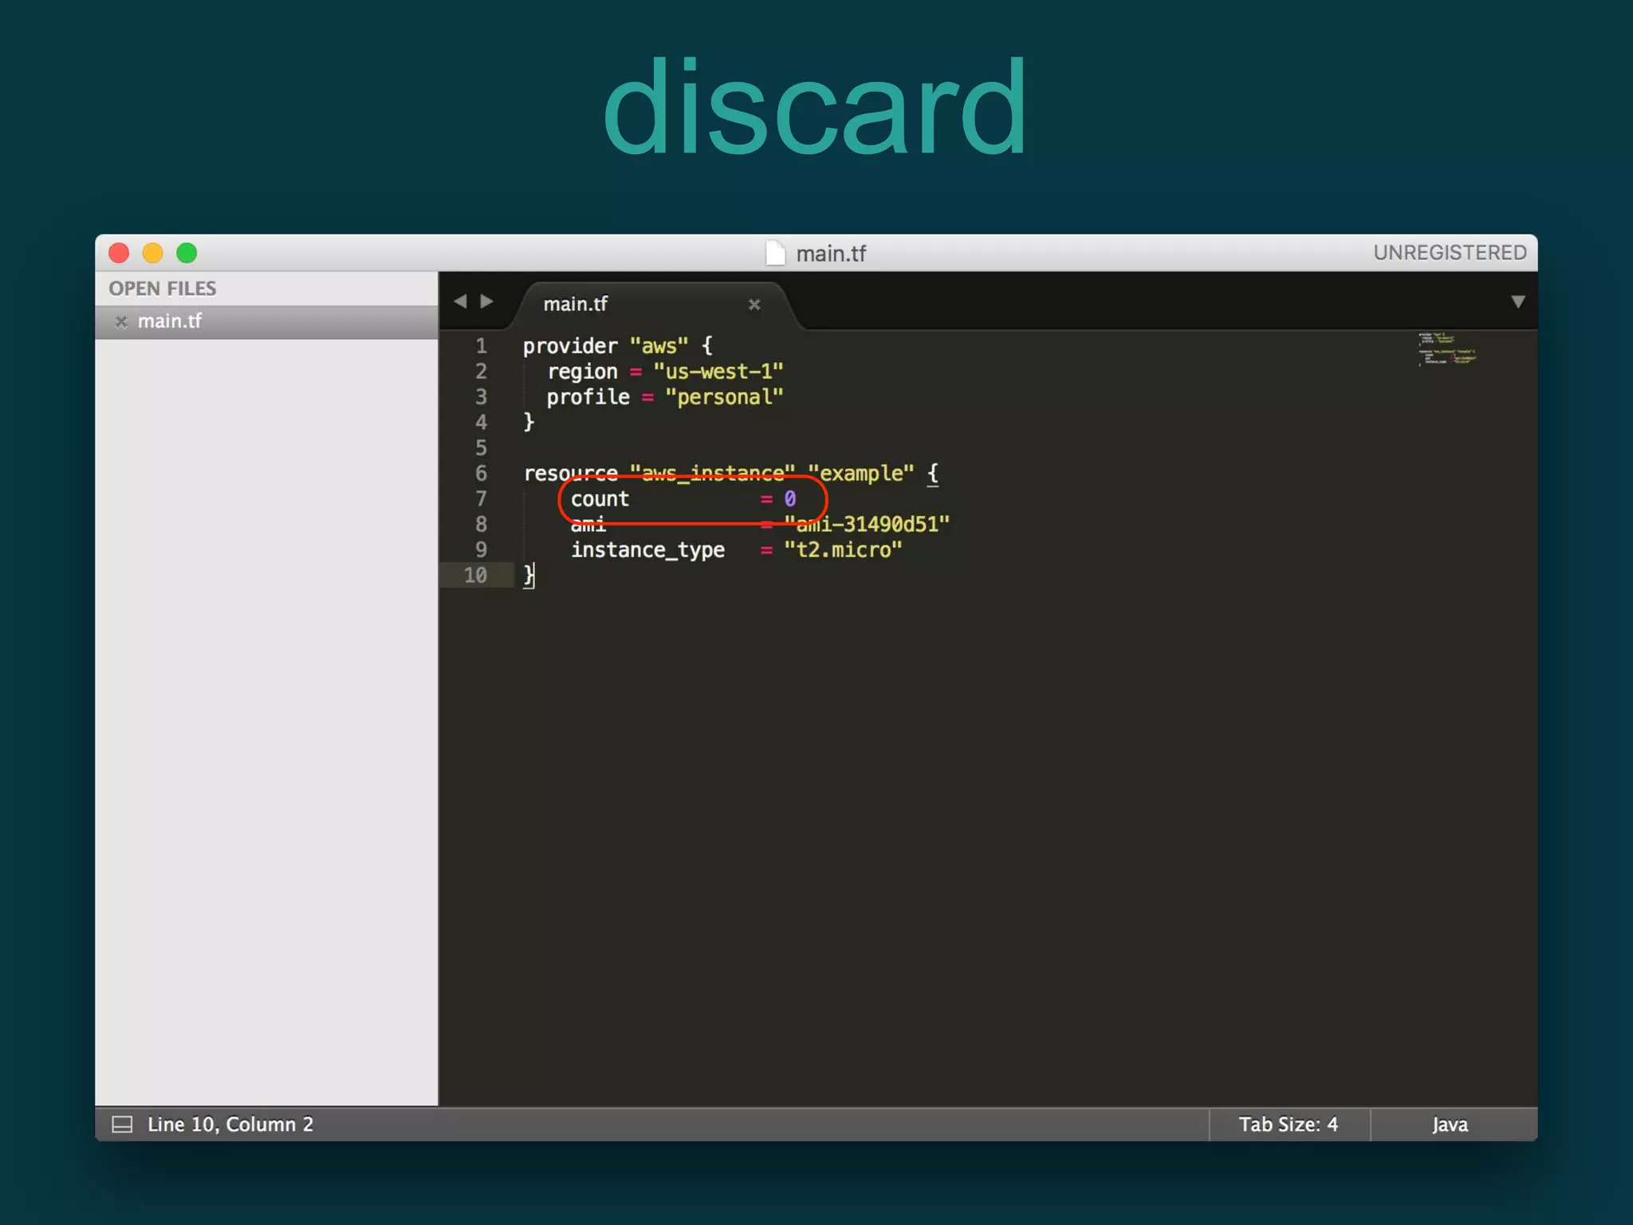Open the tab list dropdown arrow
Screen dimensions: 1633x1225
[x=1517, y=301]
